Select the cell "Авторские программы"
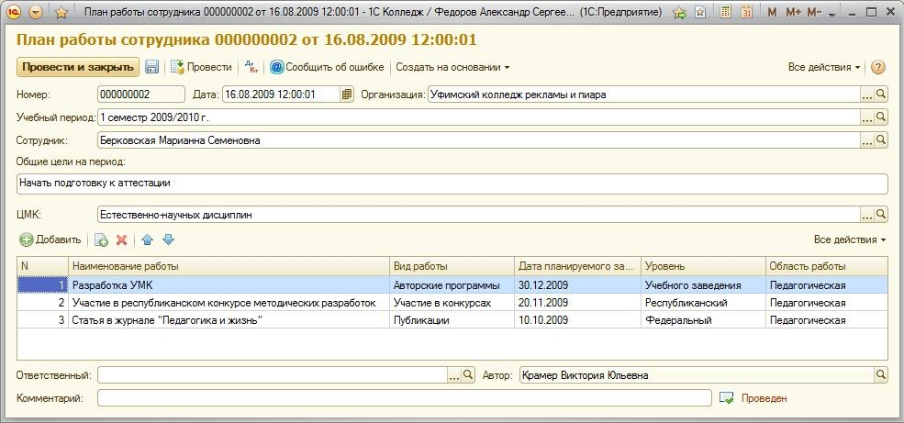The height and width of the screenshot is (423, 904). pyautogui.click(x=452, y=285)
